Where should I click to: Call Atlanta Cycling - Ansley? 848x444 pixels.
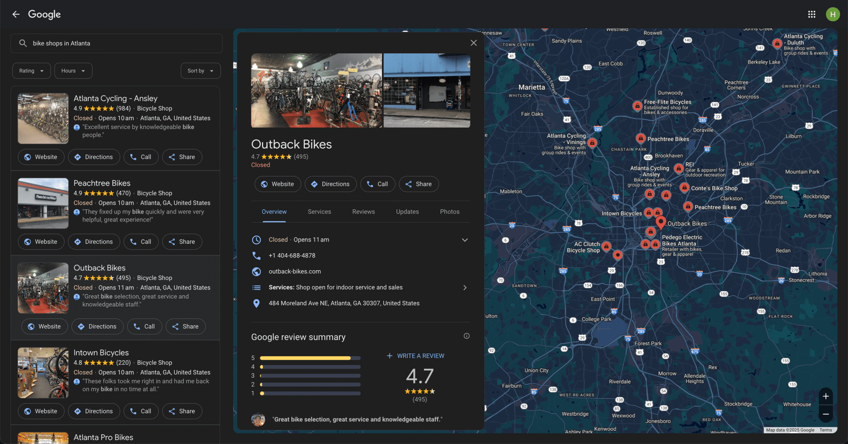[141, 157]
